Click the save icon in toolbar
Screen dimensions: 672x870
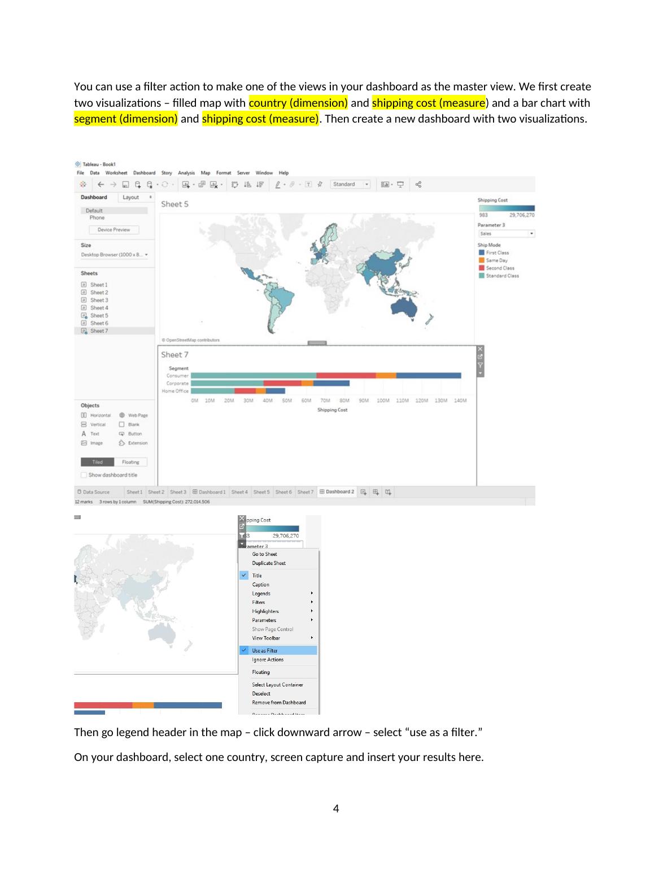pos(125,185)
